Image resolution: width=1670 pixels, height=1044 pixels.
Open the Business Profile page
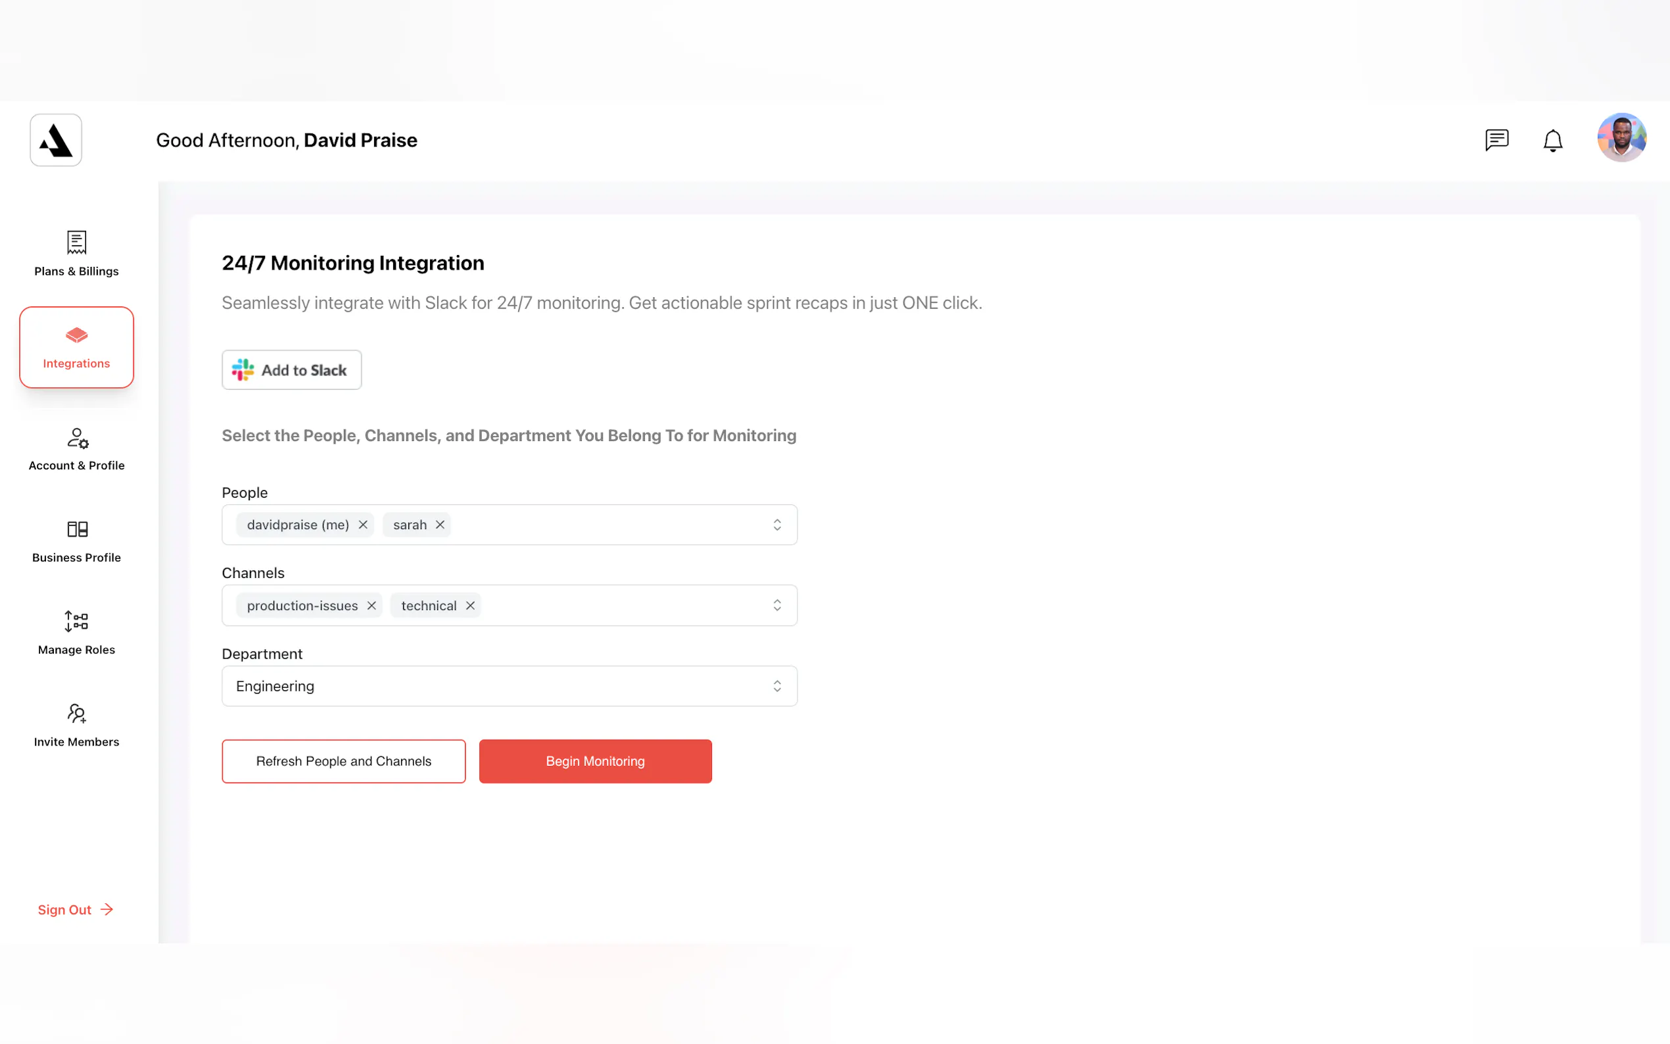(77, 541)
